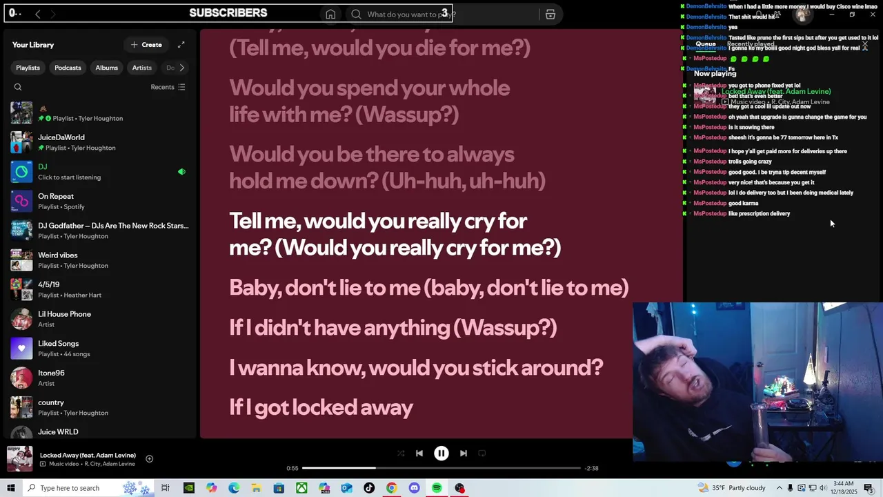This screenshot has height=497, width=883.
Task: Click the Liked Songs heart thumbnail
Action: pyautogui.click(x=21, y=349)
